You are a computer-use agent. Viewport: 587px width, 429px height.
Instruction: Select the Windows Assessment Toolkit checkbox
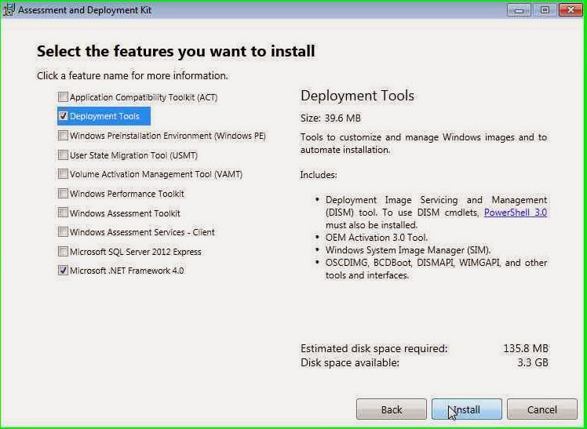tap(64, 213)
